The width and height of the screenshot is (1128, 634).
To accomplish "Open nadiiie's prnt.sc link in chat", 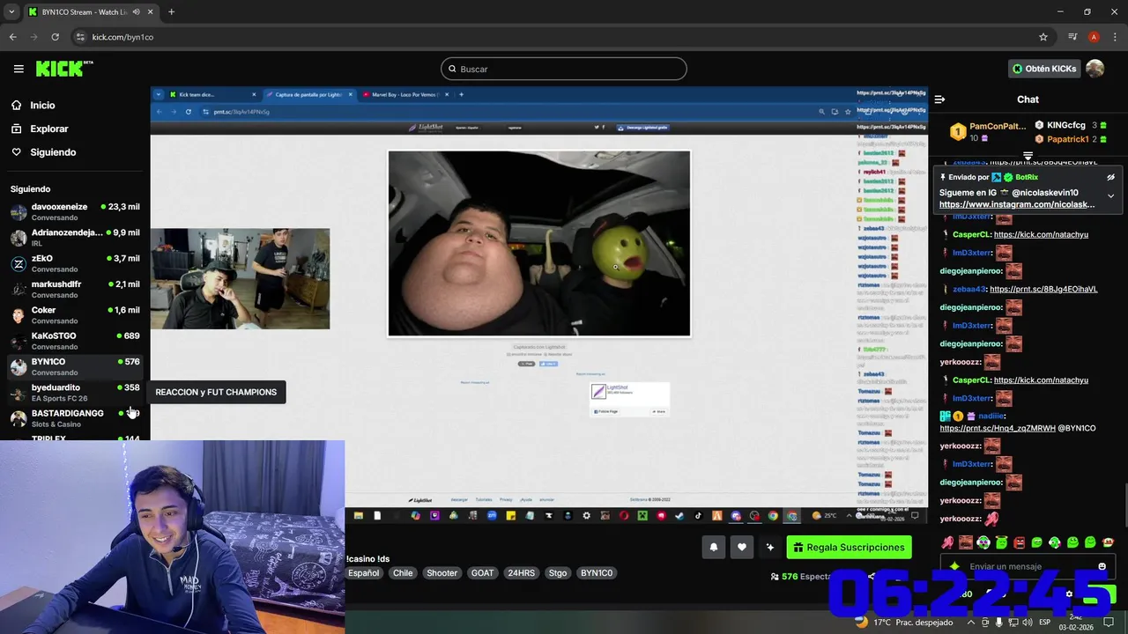I will point(998,428).
